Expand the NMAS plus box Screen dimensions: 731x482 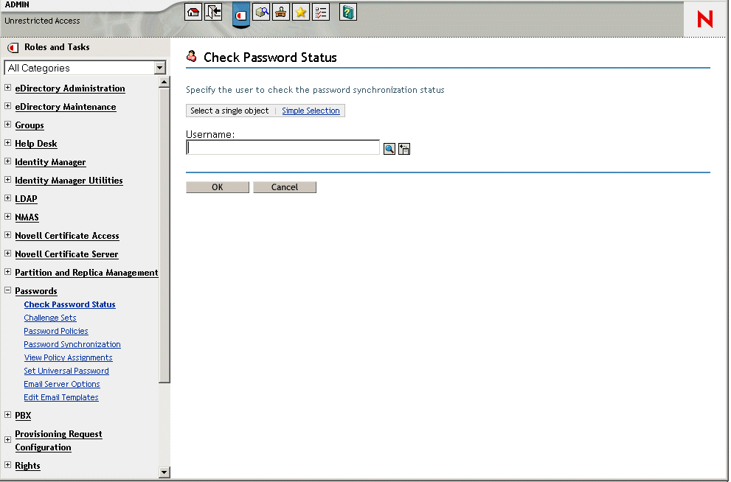7,217
